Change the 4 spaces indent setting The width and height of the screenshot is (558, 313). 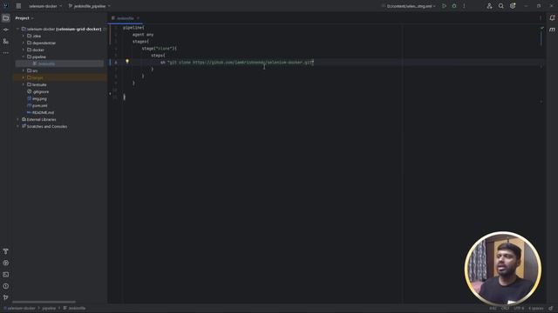pos(536,309)
